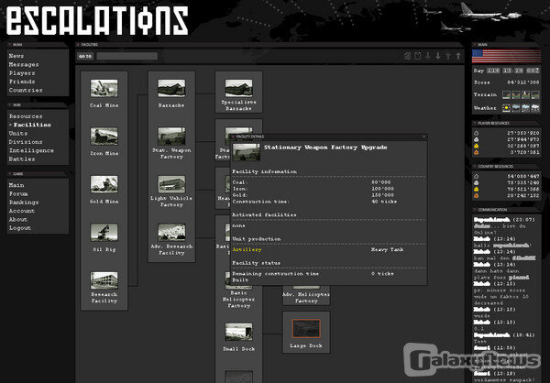Click Logout in the Game menu
This screenshot has width=550, height=383.
(20, 228)
